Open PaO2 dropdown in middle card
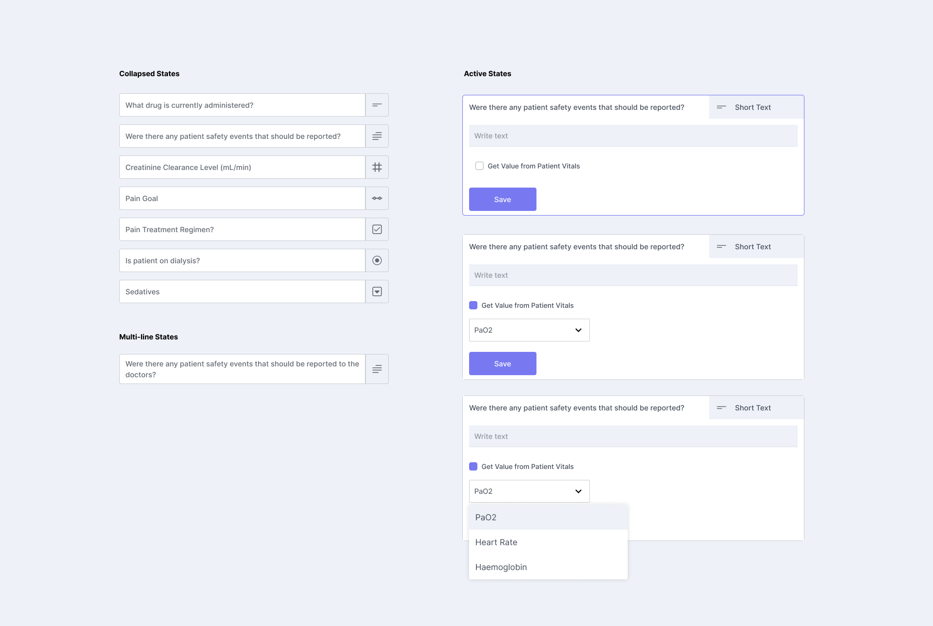 (x=529, y=330)
